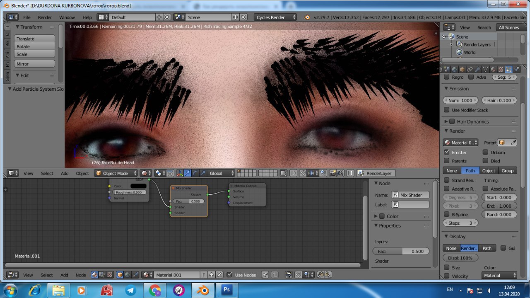Click the copy nodes to clipboard icon
Viewport: 530px width, 298px height.
point(320,275)
